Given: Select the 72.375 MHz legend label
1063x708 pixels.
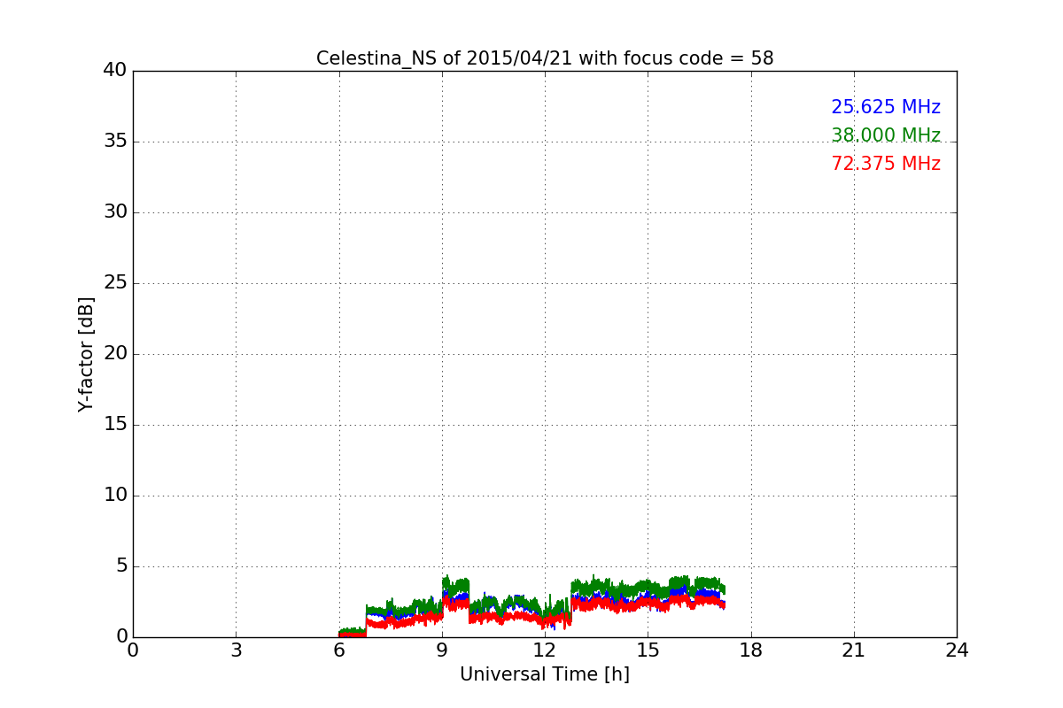Looking at the screenshot, I should [886, 164].
